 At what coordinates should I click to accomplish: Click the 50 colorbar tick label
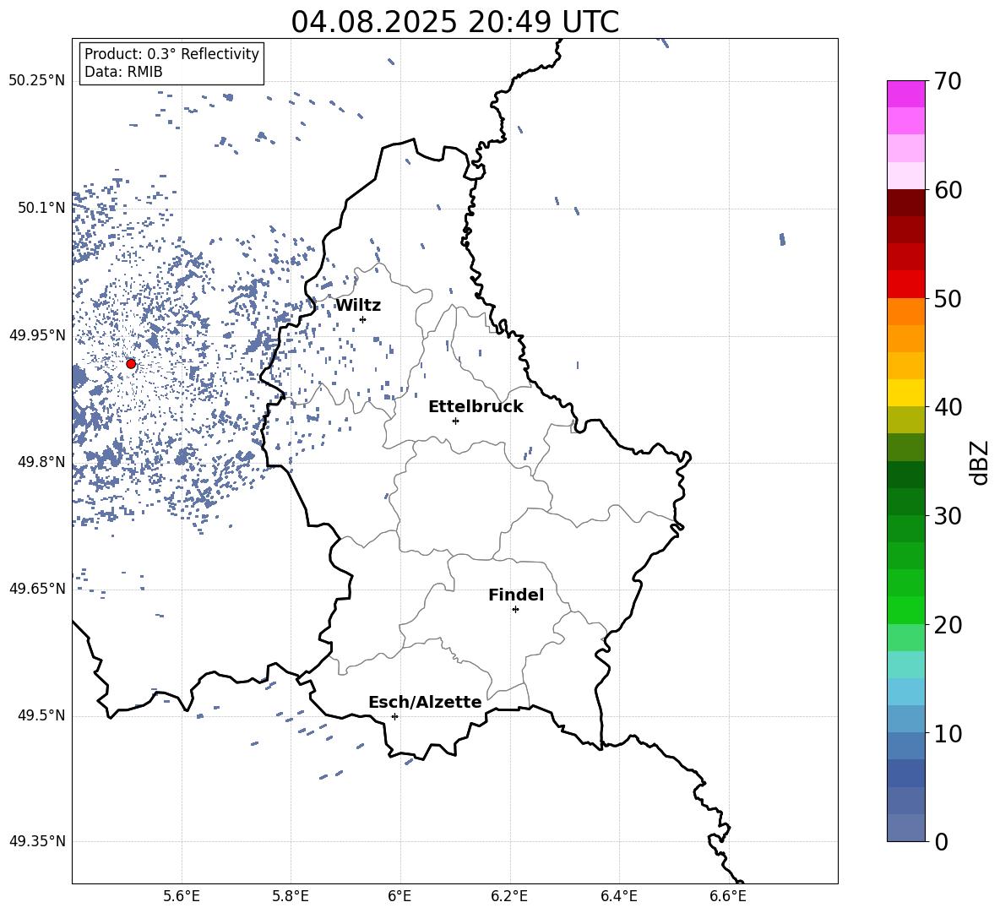coord(948,298)
